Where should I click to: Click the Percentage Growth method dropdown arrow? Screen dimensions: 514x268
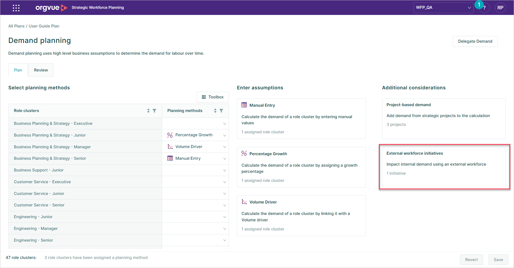[225, 135]
